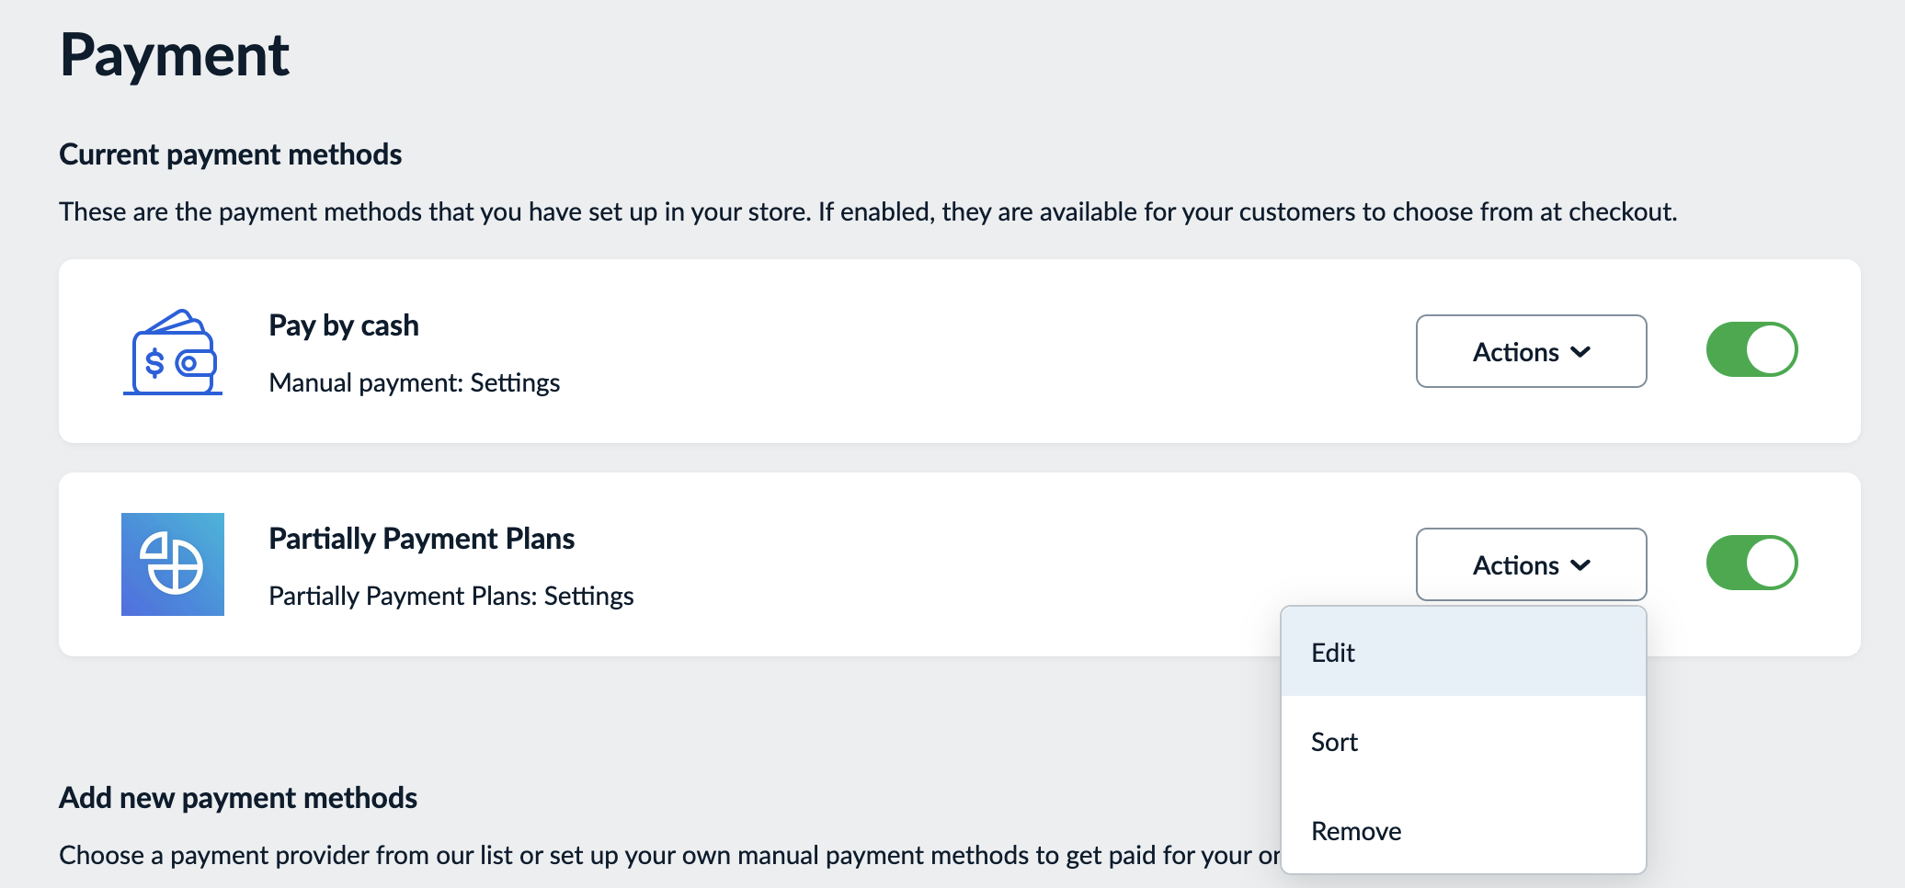Image resolution: width=1905 pixels, height=888 pixels.
Task: Click the Partially Payment Plans logo icon
Action: [173, 564]
